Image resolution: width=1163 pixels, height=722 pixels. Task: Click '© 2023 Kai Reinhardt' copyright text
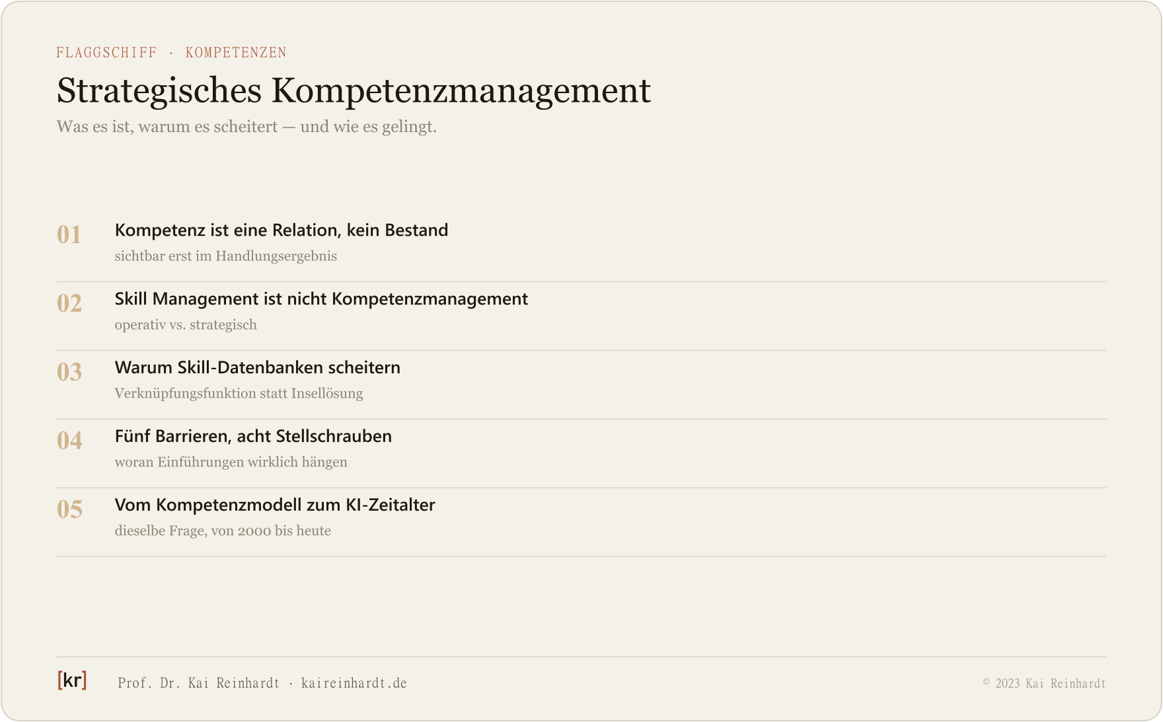(1044, 683)
